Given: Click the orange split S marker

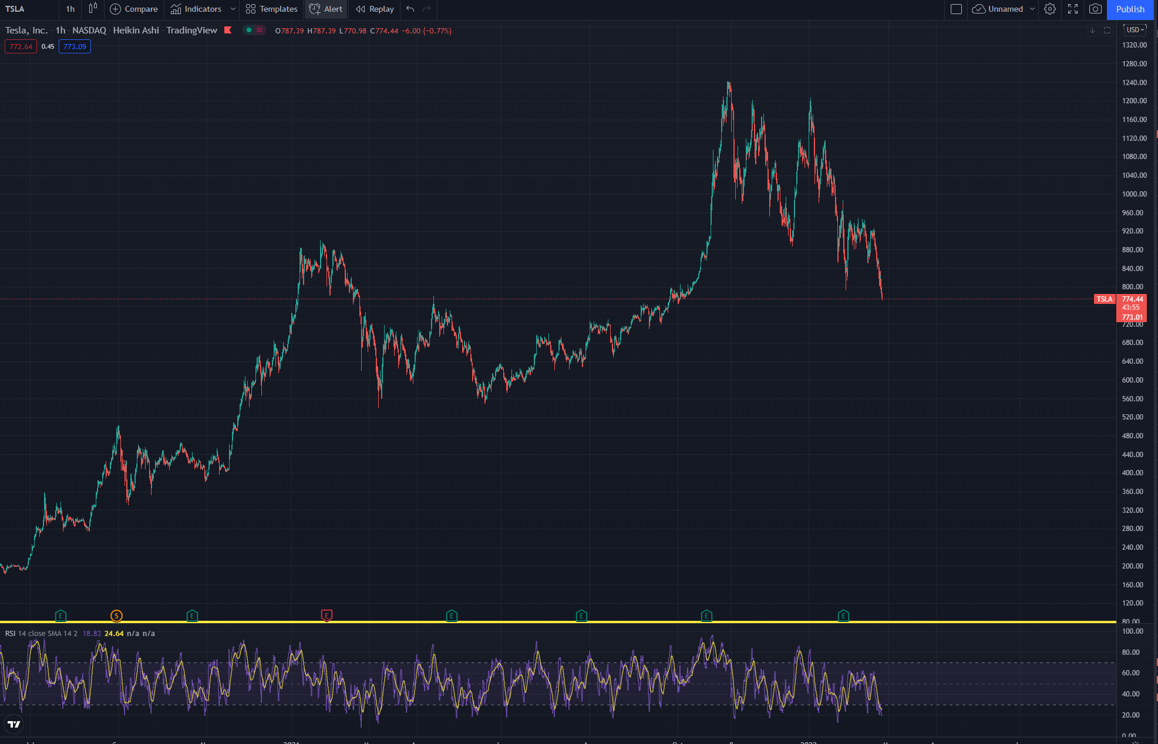Looking at the screenshot, I should point(116,616).
